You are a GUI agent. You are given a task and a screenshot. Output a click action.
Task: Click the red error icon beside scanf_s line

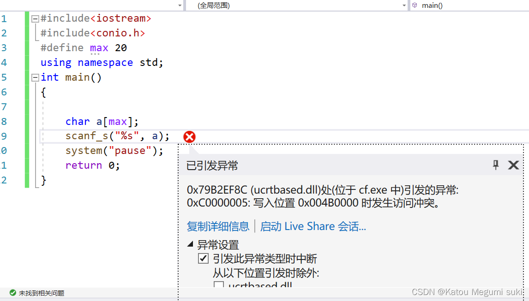point(189,136)
